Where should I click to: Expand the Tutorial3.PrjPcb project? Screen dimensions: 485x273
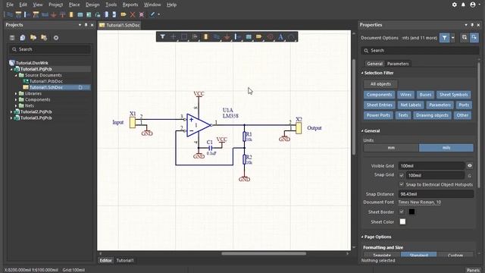pos(11,118)
